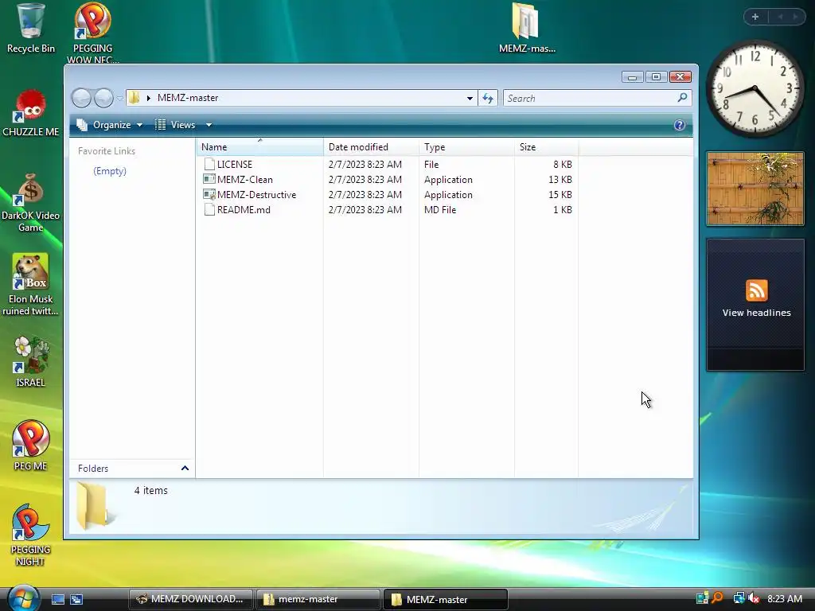Image resolution: width=815 pixels, height=611 pixels.
Task: Click the MD File type cell
Action: coord(439,210)
